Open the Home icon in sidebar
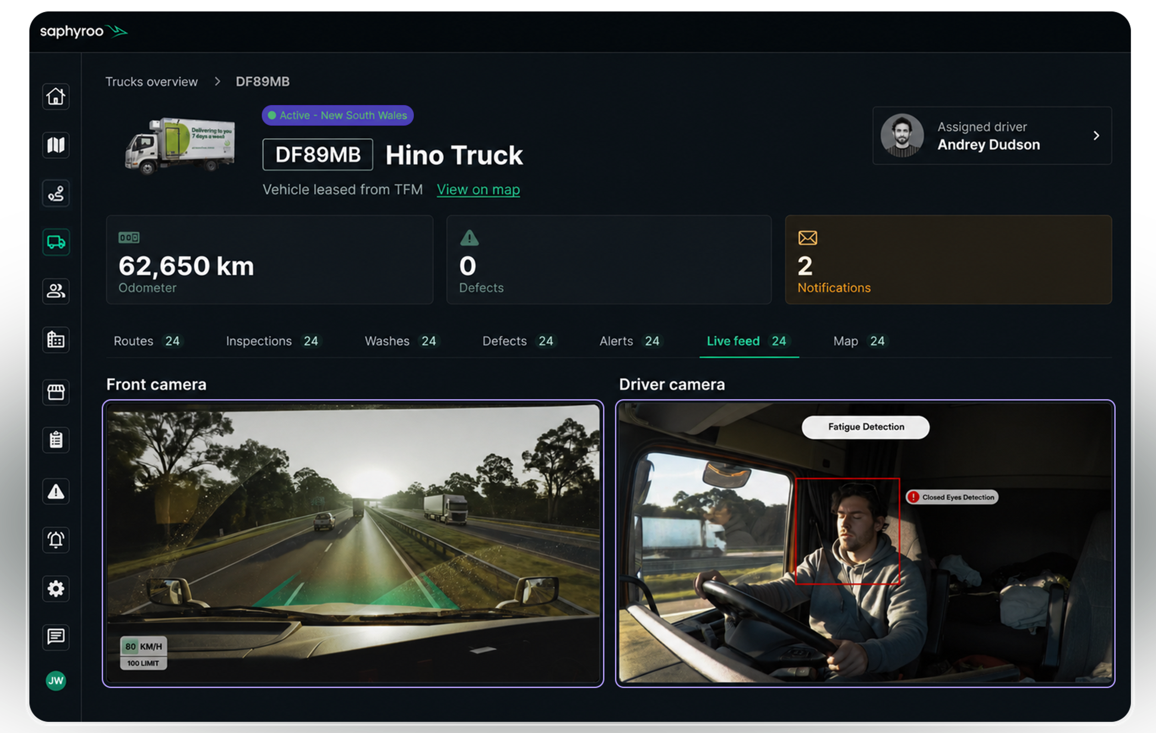This screenshot has height=733, width=1156. [x=56, y=97]
